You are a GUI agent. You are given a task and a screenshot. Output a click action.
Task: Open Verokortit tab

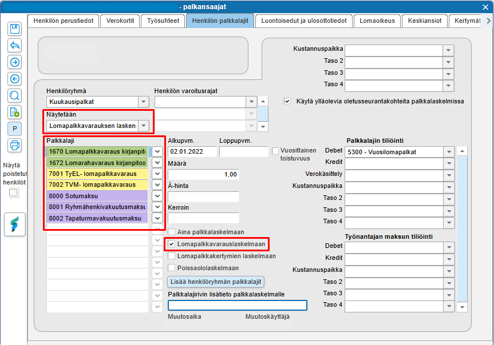click(x=120, y=21)
